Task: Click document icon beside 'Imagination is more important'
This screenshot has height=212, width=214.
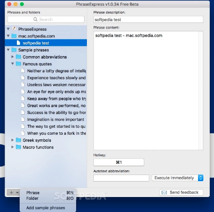Action: coord(23,119)
